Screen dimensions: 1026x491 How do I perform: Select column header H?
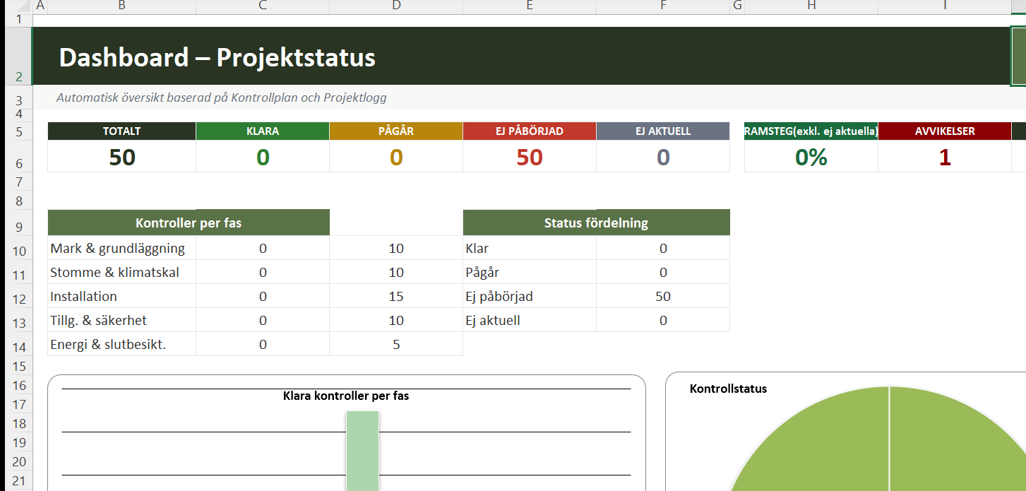coord(811,6)
